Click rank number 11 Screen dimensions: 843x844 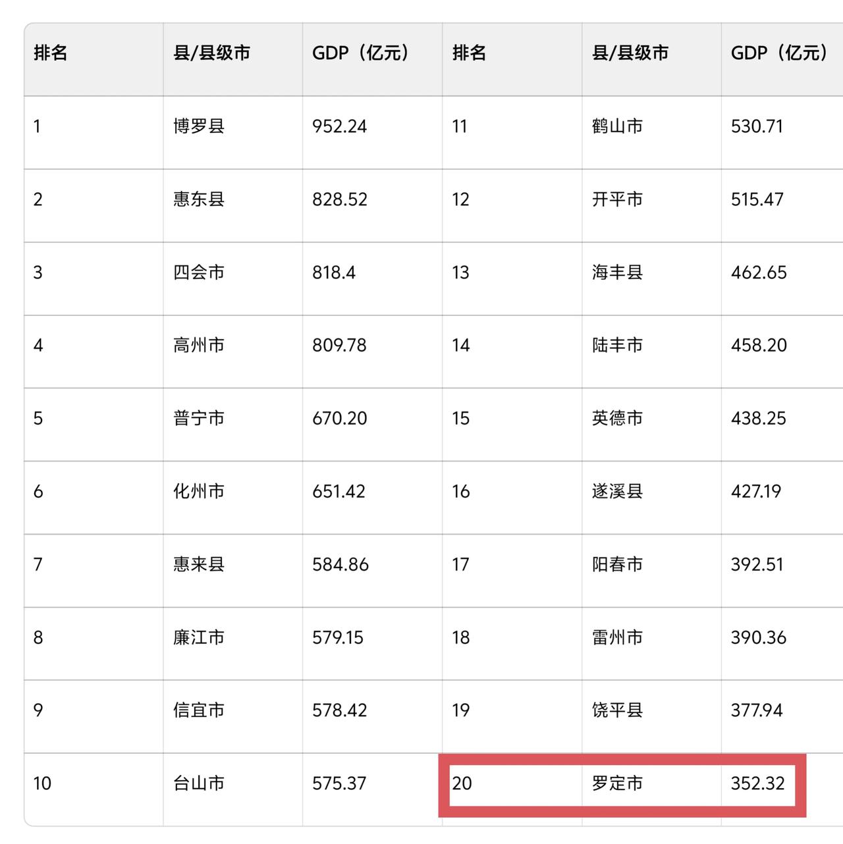click(x=460, y=126)
